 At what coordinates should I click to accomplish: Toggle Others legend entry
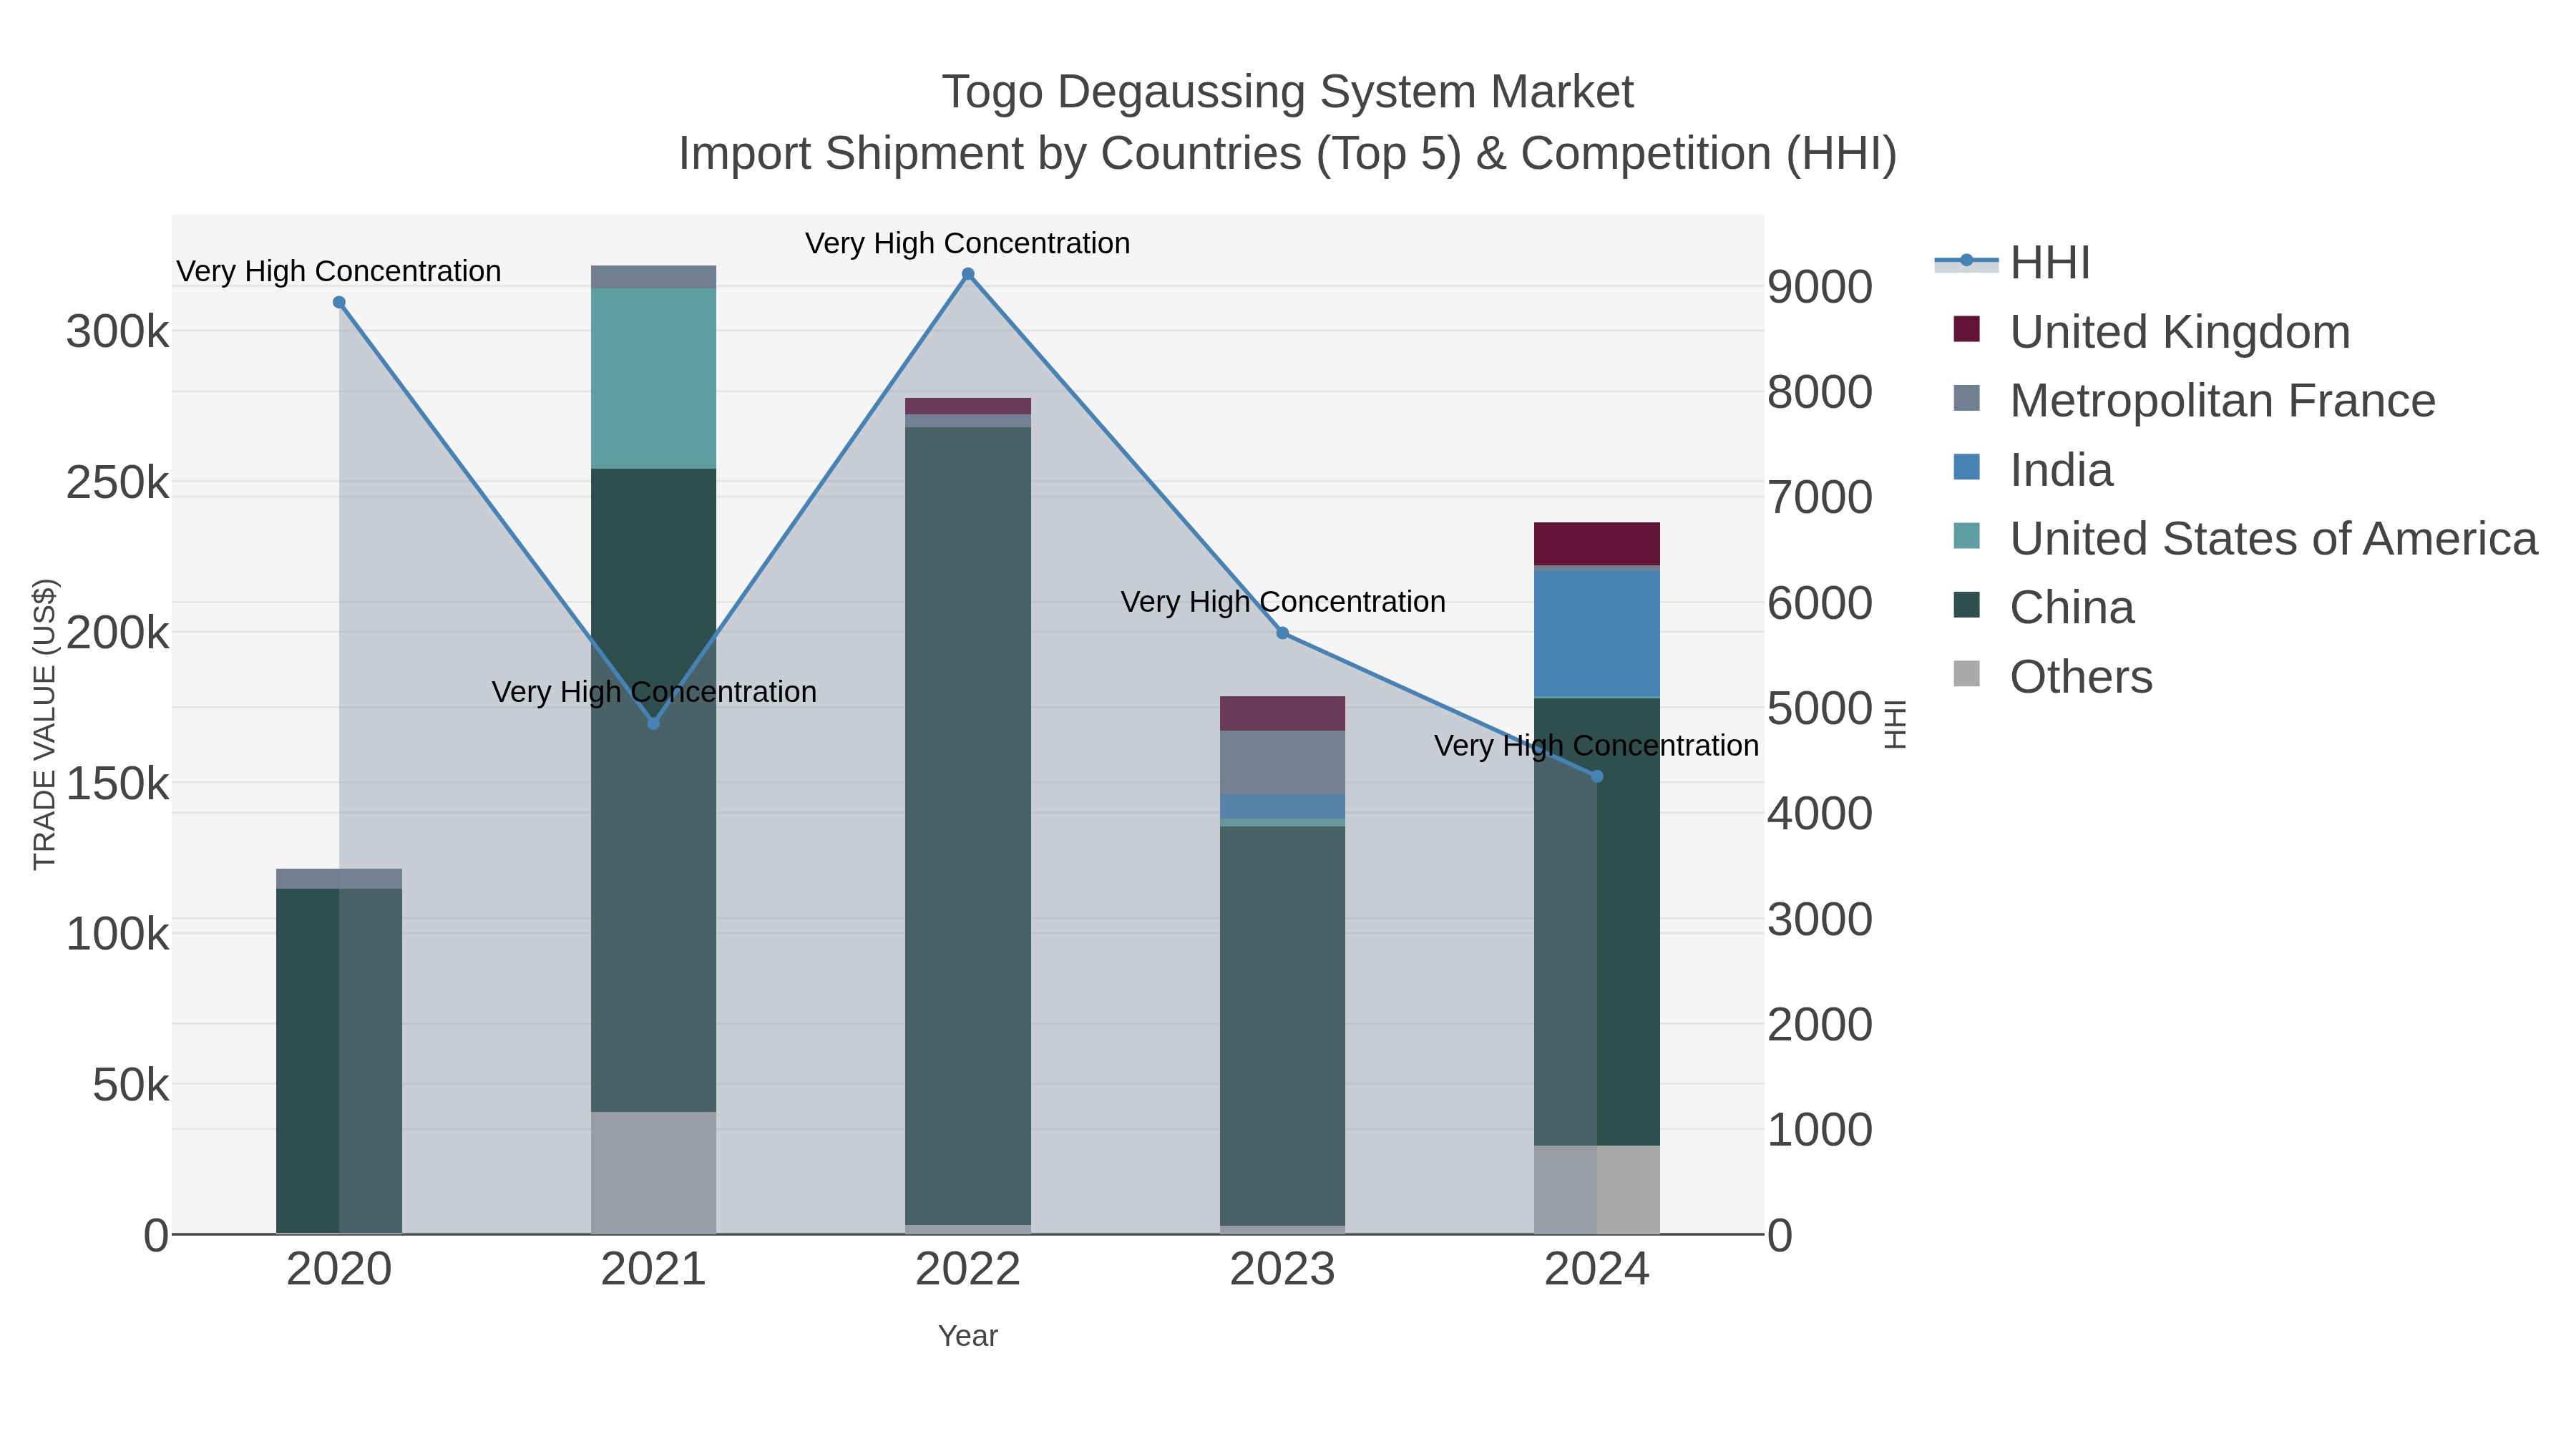[2052, 677]
